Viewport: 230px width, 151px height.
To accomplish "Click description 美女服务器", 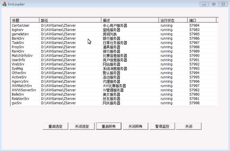I will coord(111,94).
